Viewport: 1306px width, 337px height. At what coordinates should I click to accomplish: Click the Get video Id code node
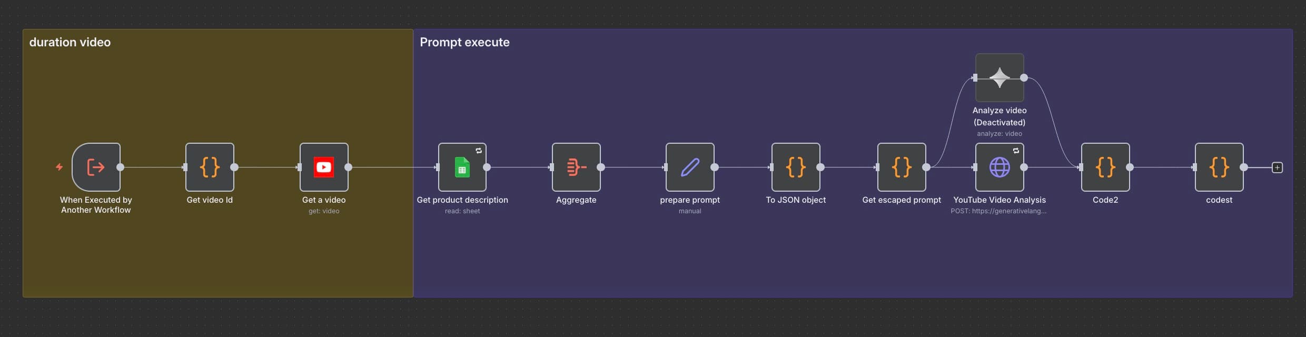point(210,167)
